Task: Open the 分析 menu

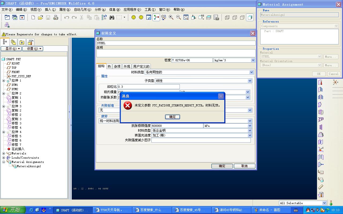Action: 100,10
